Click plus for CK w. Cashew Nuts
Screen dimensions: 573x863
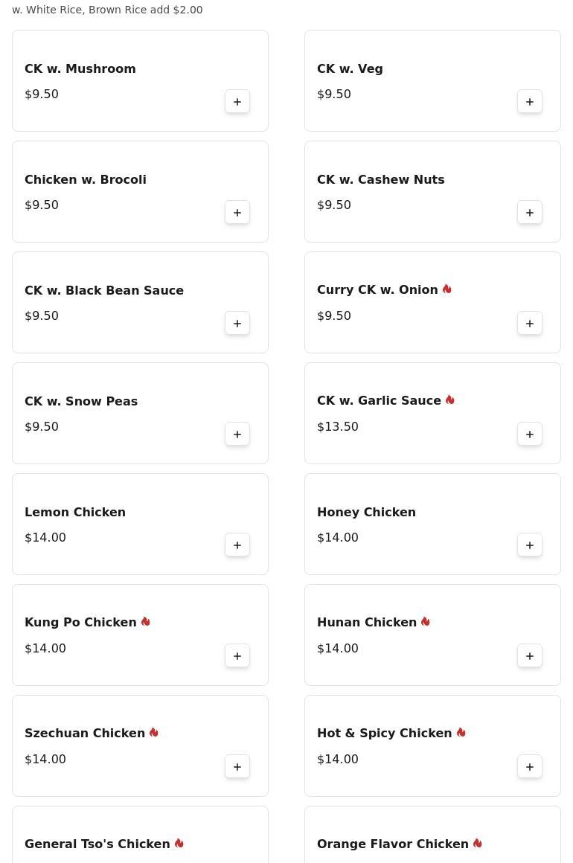[530, 213]
